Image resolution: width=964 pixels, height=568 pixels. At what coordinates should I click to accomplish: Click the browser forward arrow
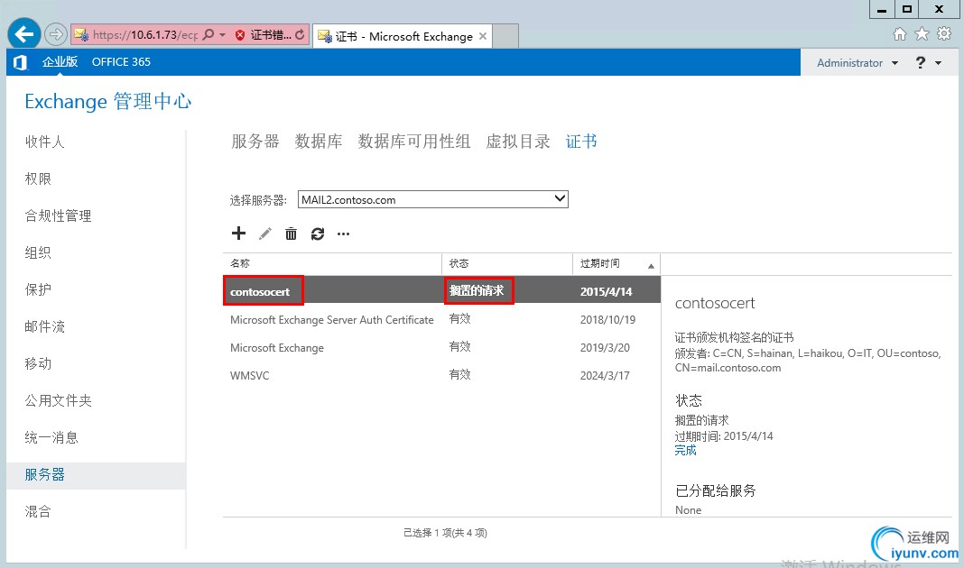[x=56, y=34]
